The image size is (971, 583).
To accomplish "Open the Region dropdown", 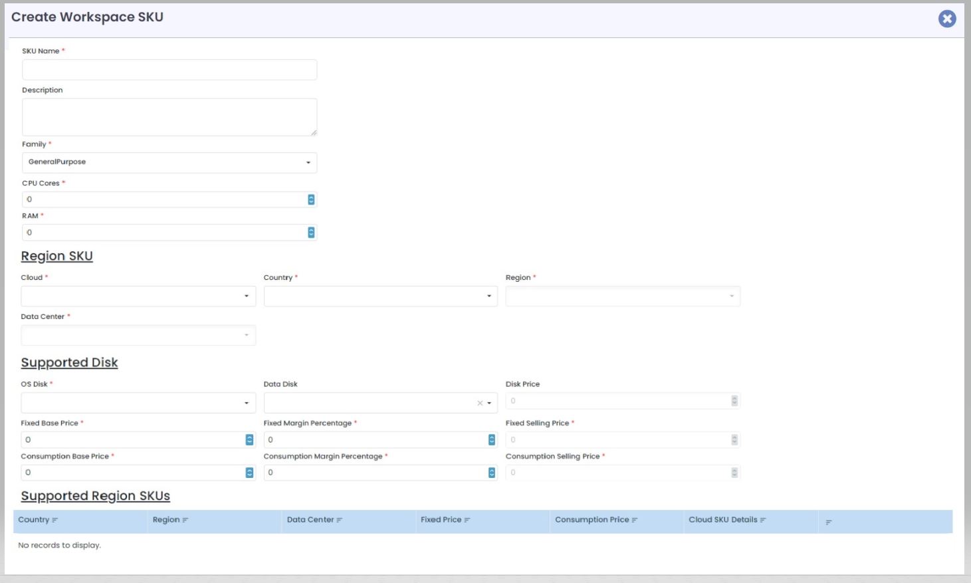I will [x=623, y=296].
